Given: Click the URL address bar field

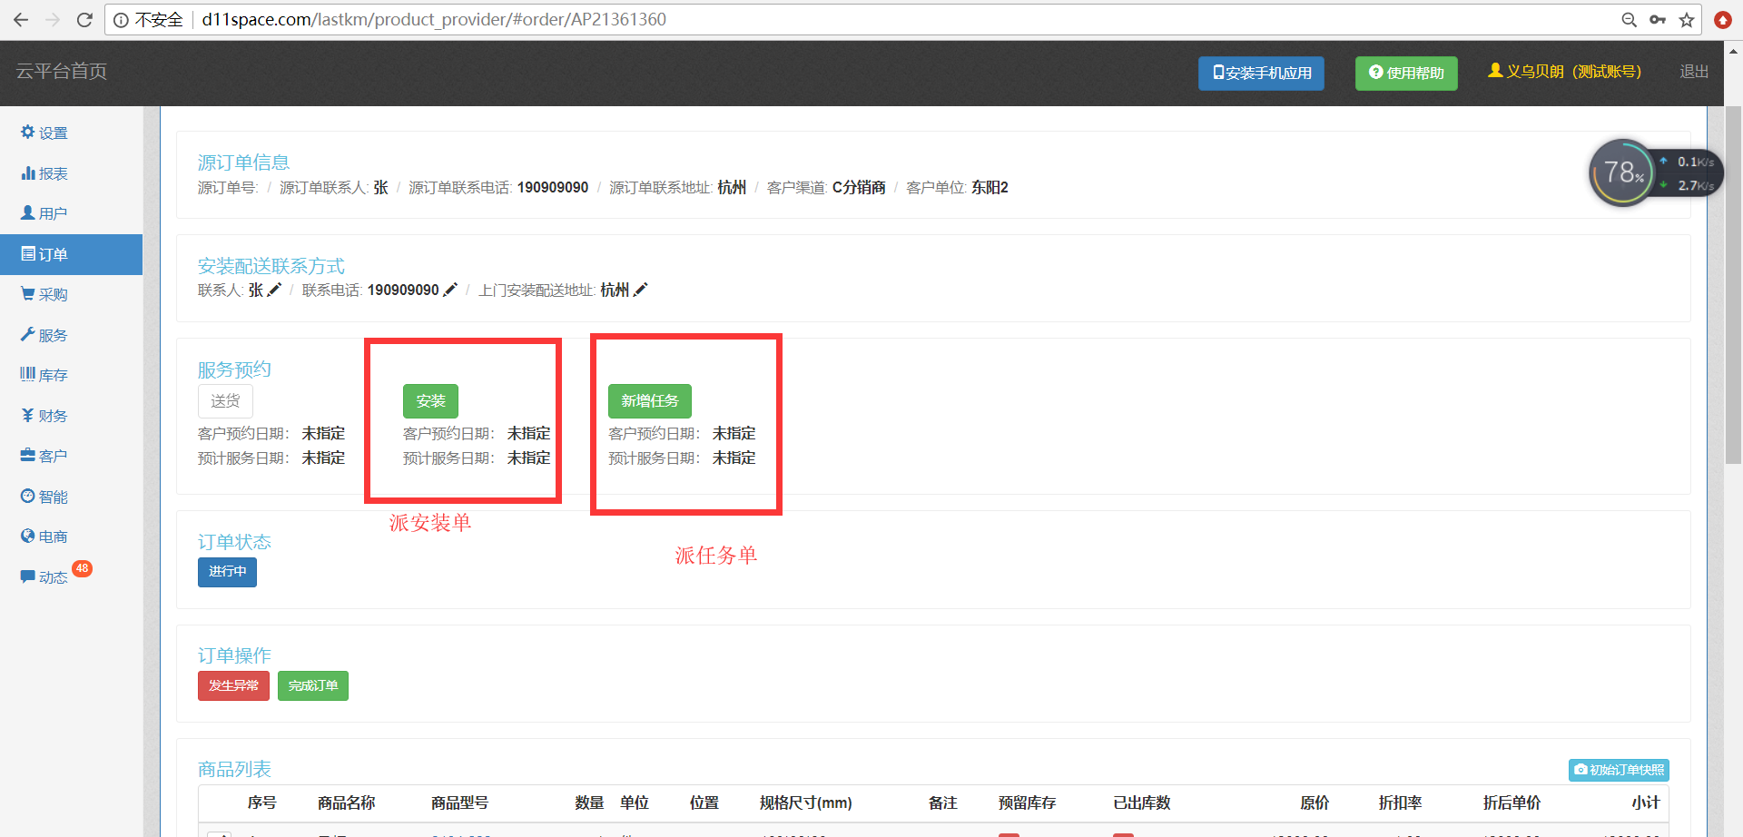Looking at the screenshot, I should tap(817, 20).
